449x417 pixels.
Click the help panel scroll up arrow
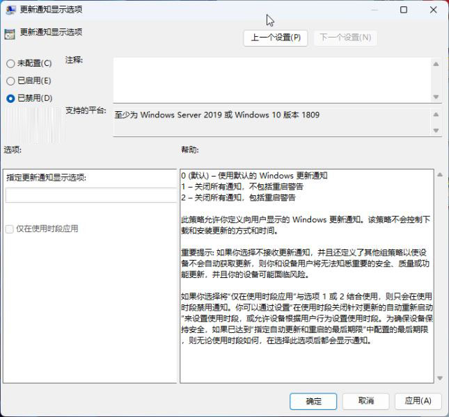click(x=440, y=174)
